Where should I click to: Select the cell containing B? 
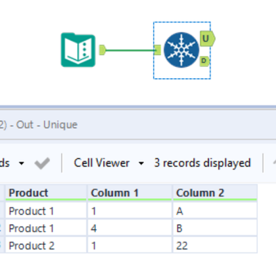pyautogui.click(x=215, y=228)
